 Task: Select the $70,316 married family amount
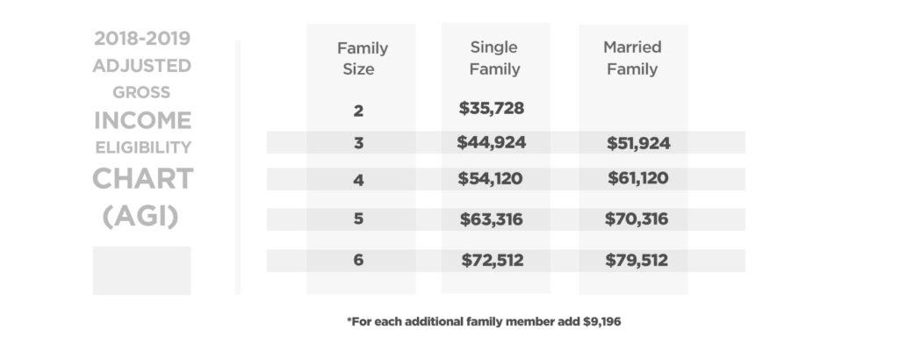[x=636, y=219]
